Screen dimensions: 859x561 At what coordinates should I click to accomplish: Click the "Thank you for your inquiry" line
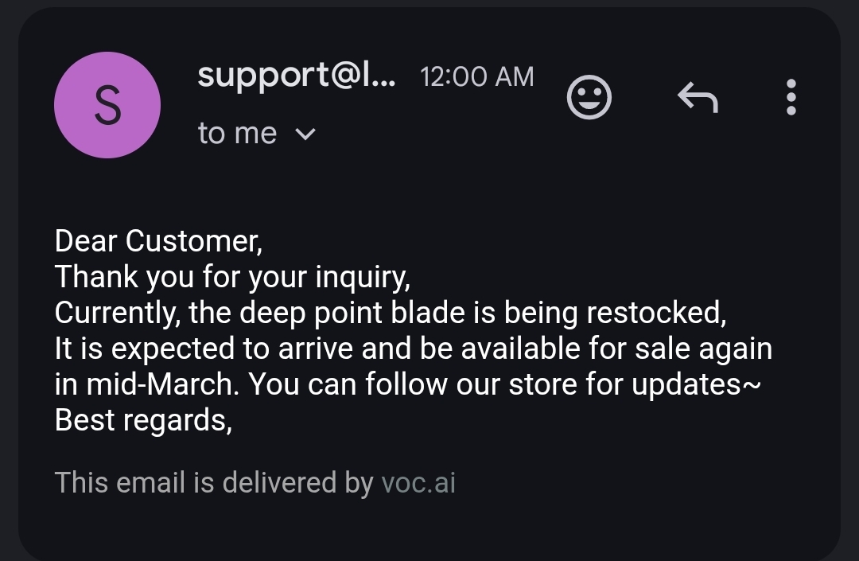click(x=231, y=277)
